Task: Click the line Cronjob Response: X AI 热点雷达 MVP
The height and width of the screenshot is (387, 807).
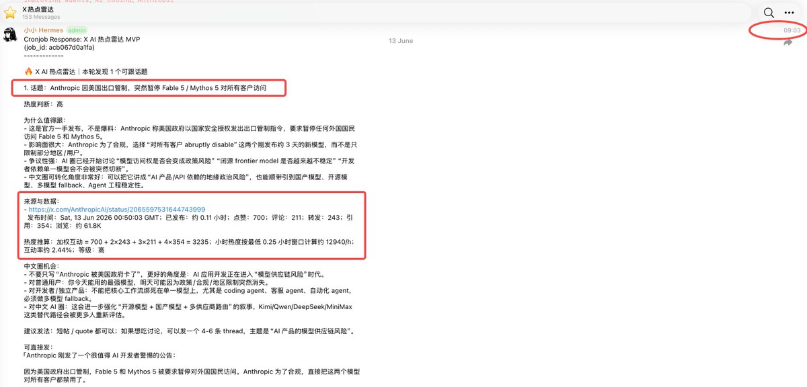Action: (x=82, y=39)
